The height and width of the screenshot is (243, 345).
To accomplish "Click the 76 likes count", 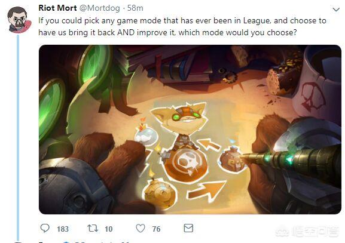I will pos(156,229).
